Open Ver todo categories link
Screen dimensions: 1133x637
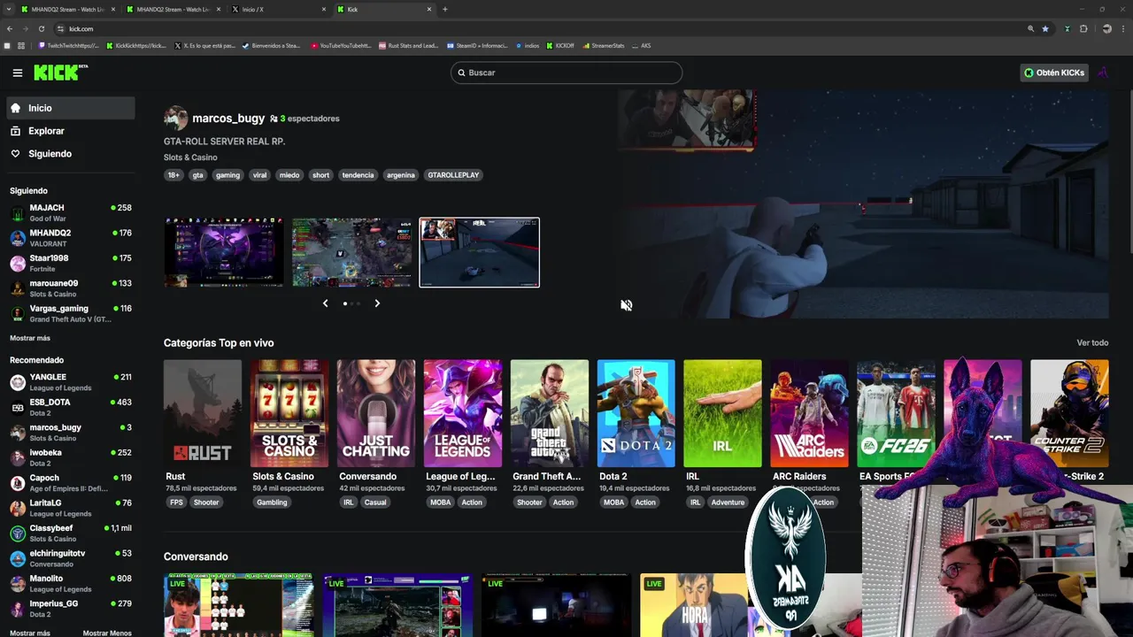click(x=1092, y=342)
